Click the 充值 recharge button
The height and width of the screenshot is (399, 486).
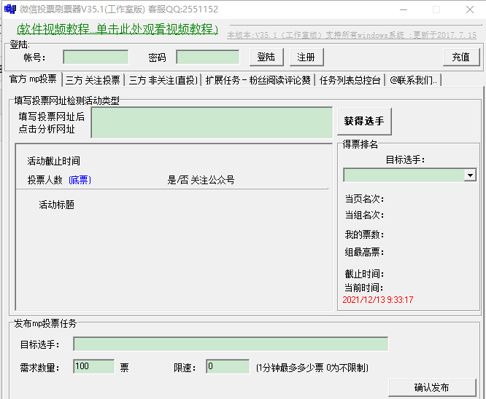point(461,57)
